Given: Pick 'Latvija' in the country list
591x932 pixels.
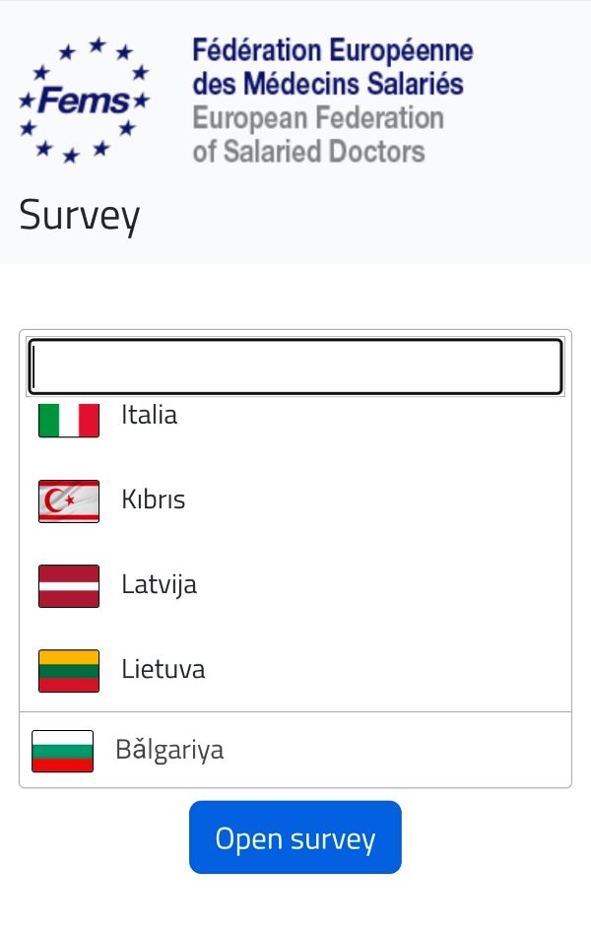Looking at the screenshot, I should (x=160, y=584).
